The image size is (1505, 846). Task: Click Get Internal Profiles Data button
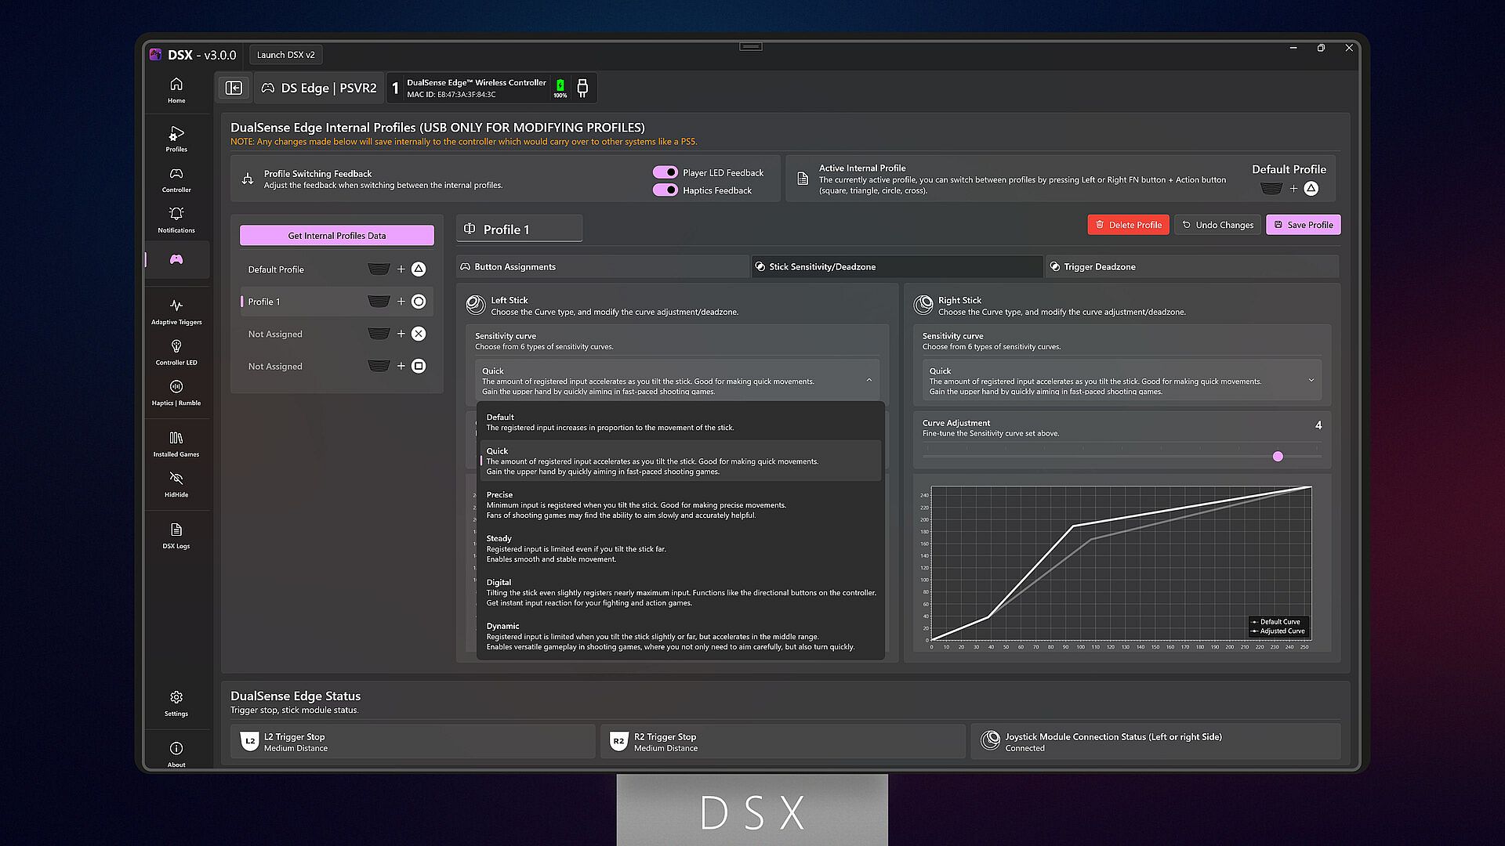tap(337, 236)
